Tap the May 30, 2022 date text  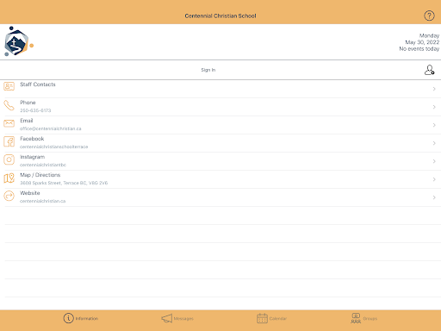pyautogui.click(x=422, y=42)
